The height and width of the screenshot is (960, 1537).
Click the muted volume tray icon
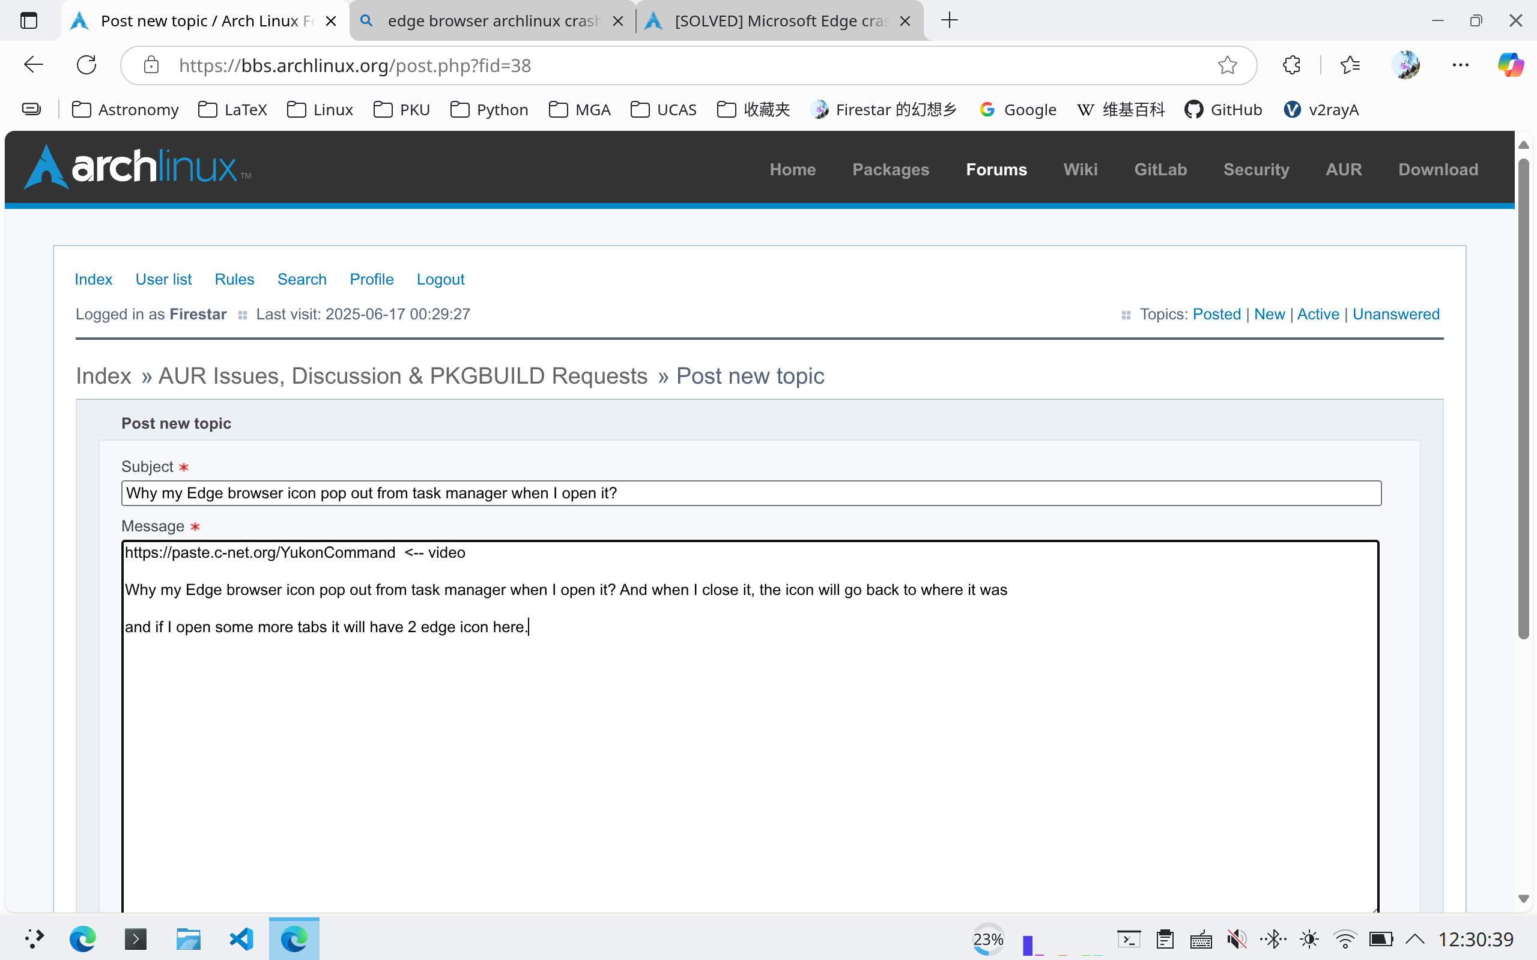(1236, 939)
